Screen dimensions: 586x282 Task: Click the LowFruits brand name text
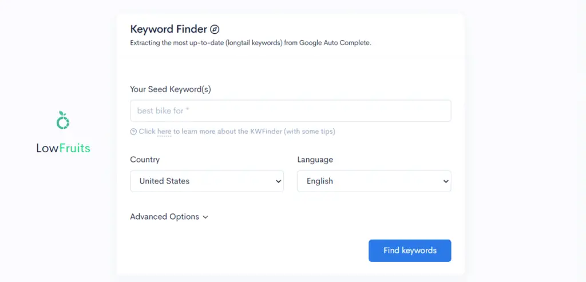tap(63, 148)
